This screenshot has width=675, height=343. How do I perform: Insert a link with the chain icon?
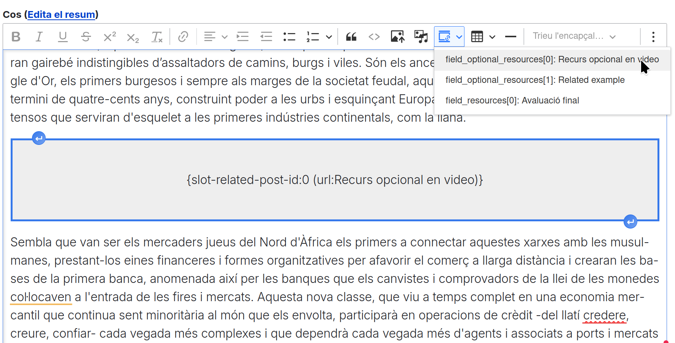tap(183, 37)
